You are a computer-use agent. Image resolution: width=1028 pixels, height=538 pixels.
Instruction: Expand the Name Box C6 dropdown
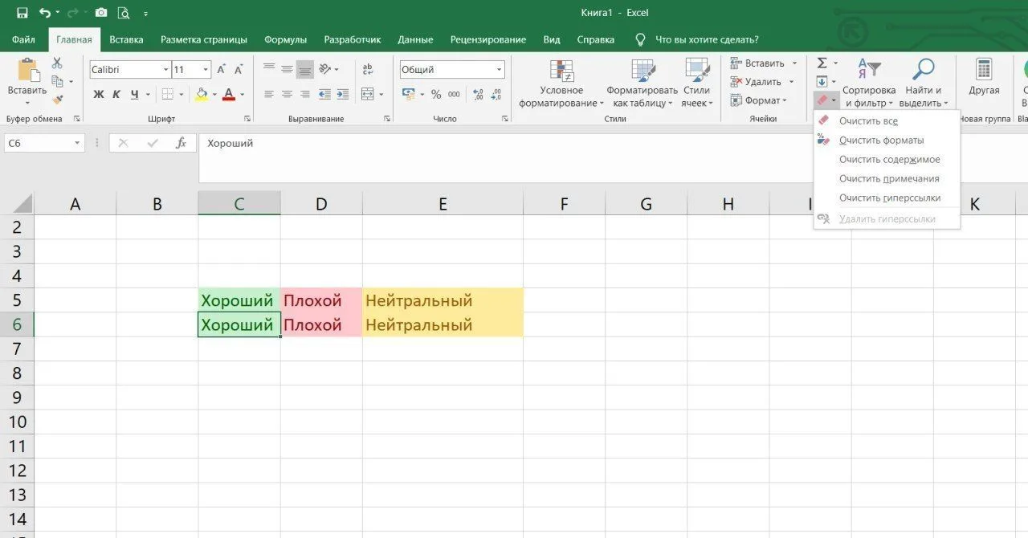(x=78, y=143)
